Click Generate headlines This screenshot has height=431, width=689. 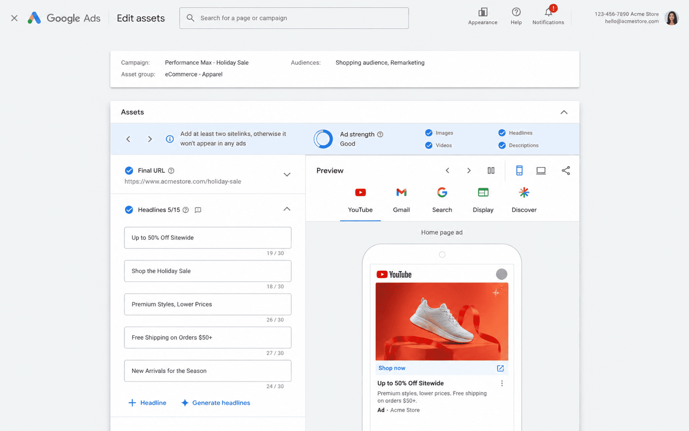pos(215,403)
